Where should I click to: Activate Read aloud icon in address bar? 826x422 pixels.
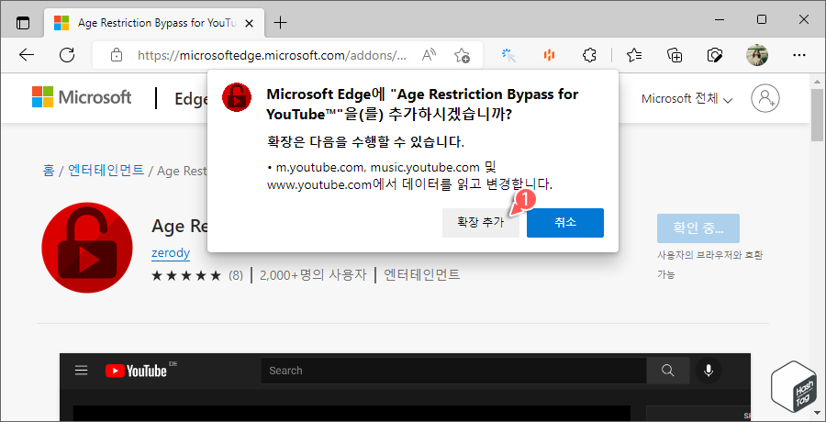[430, 55]
